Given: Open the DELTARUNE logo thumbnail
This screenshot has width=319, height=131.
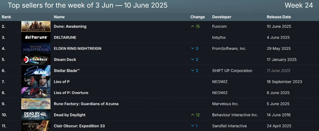Looking at the screenshot, I should pyautogui.click(x=36, y=38).
